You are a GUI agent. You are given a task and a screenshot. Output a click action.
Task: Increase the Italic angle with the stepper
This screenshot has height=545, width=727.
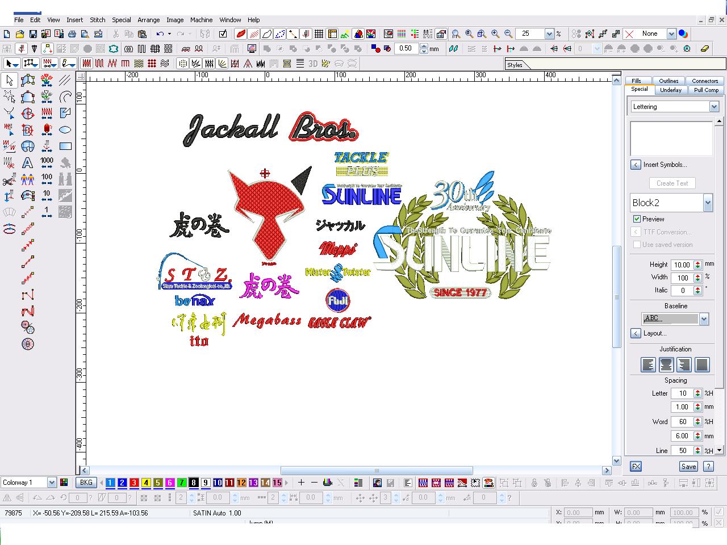(x=697, y=288)
